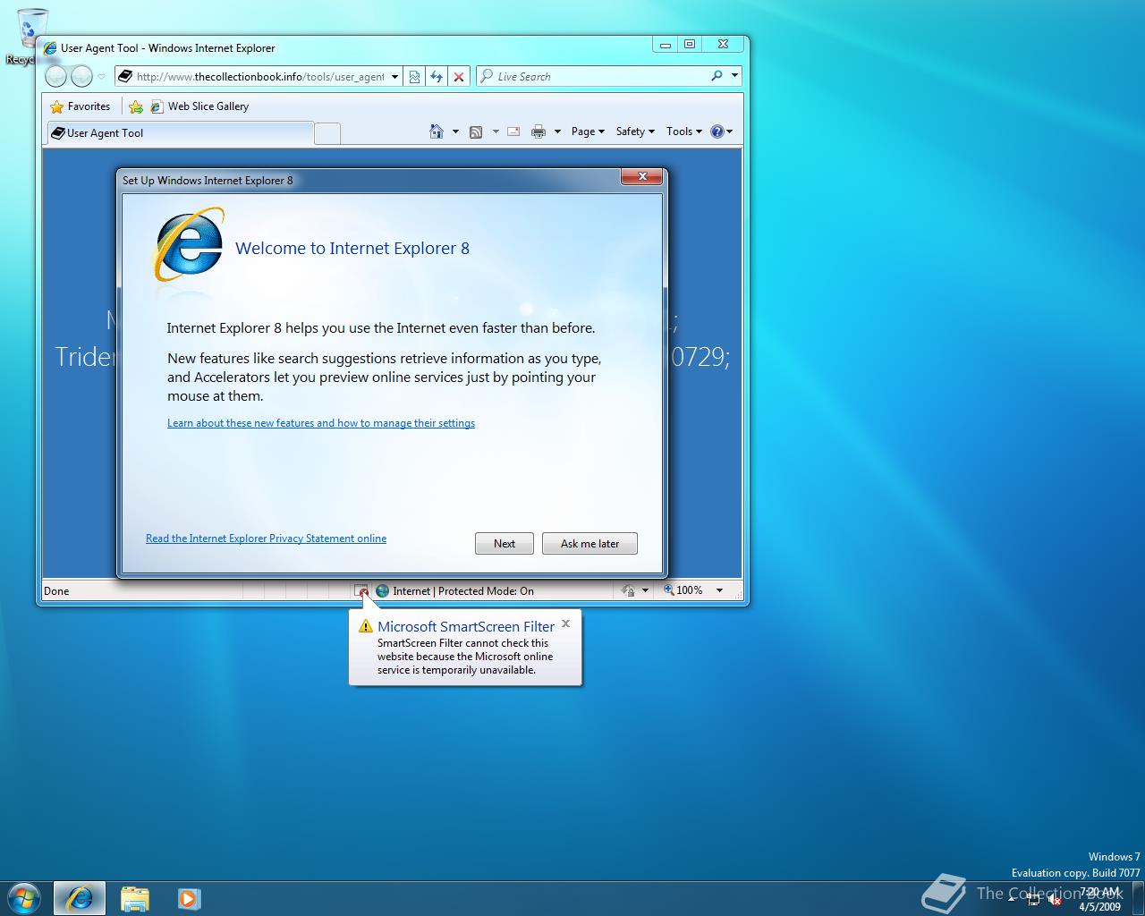Image resolution: width=1145 pixels, height=916 pixels.
Task: Expand the address bar history dropdown
Action: 394,77
